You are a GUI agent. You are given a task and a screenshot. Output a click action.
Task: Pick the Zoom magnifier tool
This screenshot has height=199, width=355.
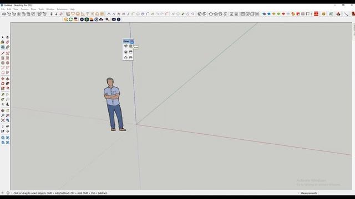[x=3, y=116]
